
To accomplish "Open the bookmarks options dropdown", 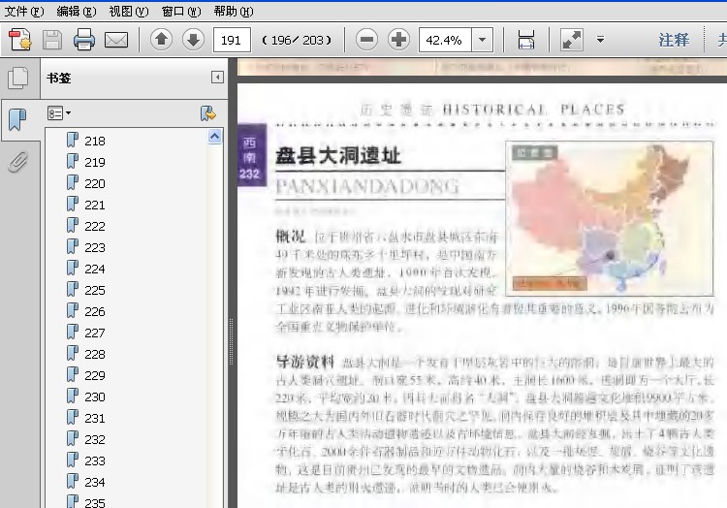I will (x=59, y=113).
